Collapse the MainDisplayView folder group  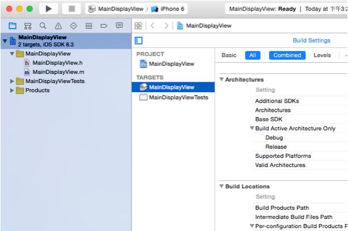pos(12,54)
